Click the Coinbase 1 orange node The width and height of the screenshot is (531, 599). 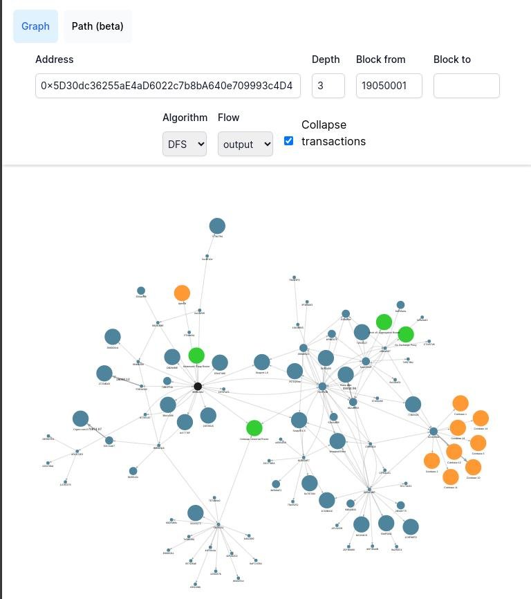point(460,403)
